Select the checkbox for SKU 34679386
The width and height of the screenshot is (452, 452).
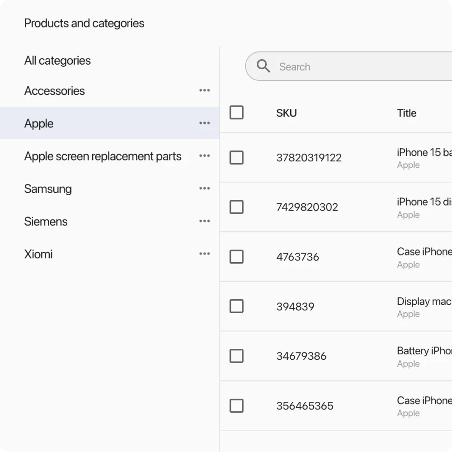236,356
